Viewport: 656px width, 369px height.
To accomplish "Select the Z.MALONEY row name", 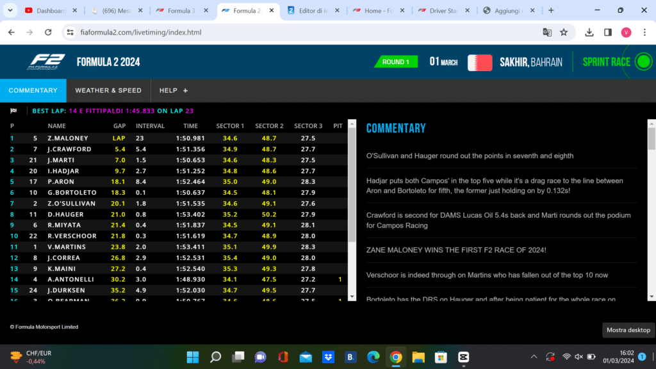I will [x=68, y=138].
